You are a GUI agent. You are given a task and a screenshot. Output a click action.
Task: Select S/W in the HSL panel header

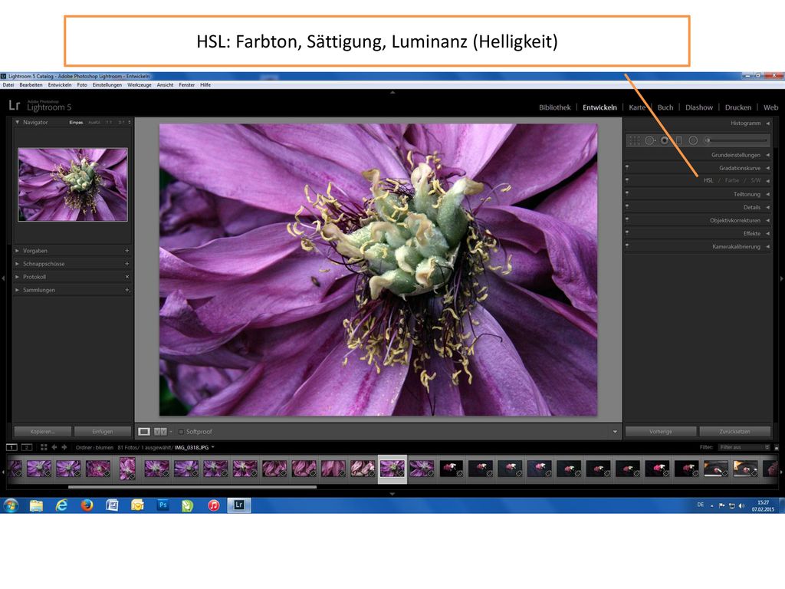coord(755,180)
